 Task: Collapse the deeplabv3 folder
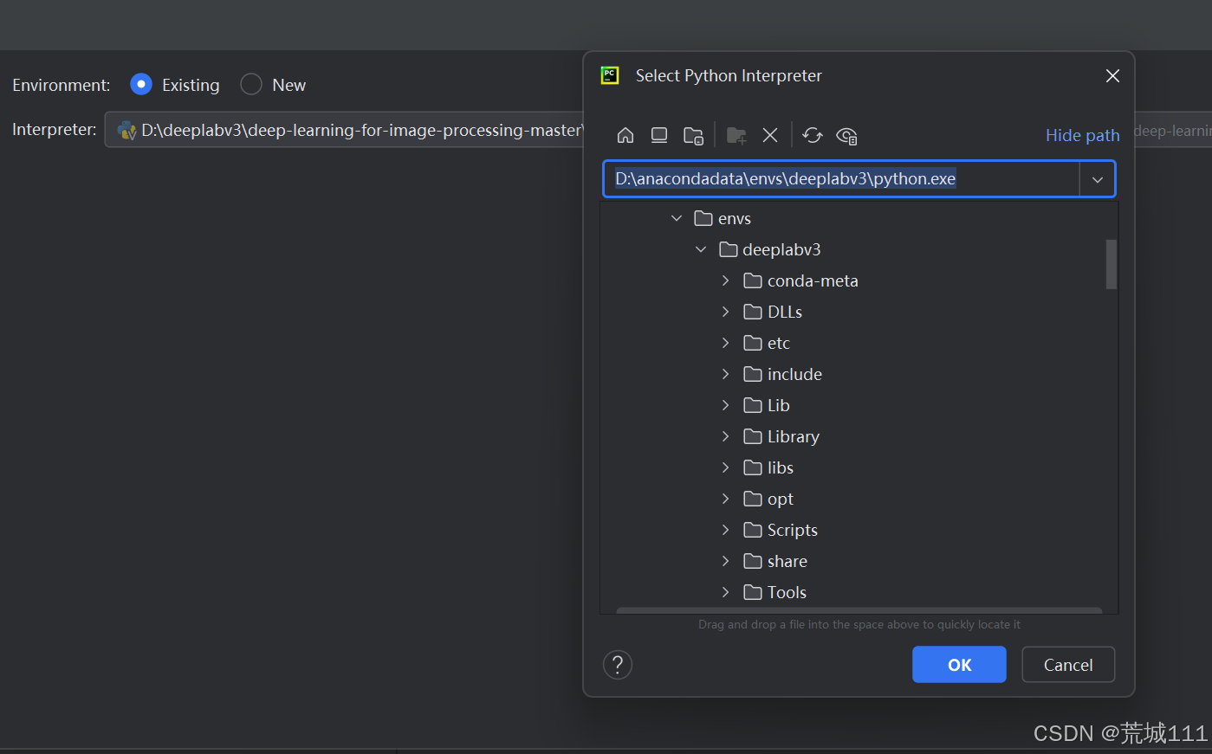(x=701, y=249)
